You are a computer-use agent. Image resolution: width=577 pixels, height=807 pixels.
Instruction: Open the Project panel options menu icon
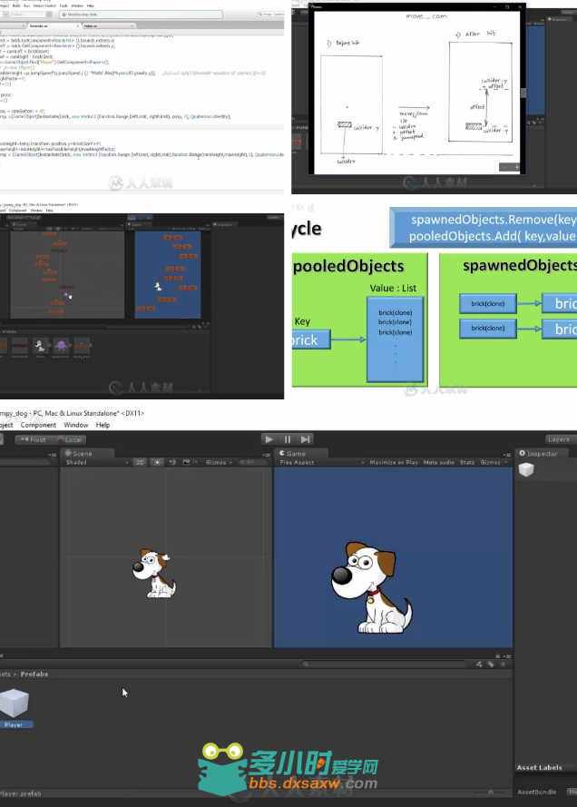click(507, 656)
